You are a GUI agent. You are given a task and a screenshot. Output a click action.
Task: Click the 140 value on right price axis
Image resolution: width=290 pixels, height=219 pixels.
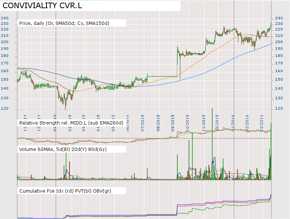[279, 88]
